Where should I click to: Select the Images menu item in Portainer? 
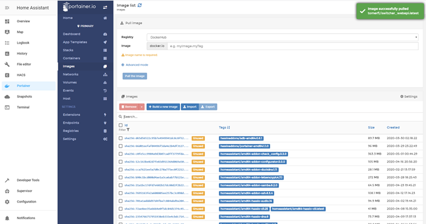(x=85, y=66)
